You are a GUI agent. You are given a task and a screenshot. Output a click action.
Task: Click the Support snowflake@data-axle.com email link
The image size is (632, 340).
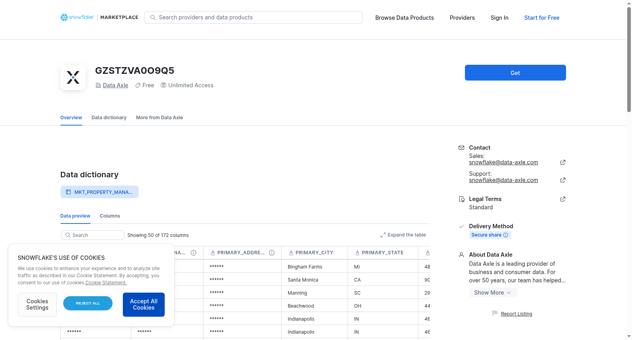(504, 180)
